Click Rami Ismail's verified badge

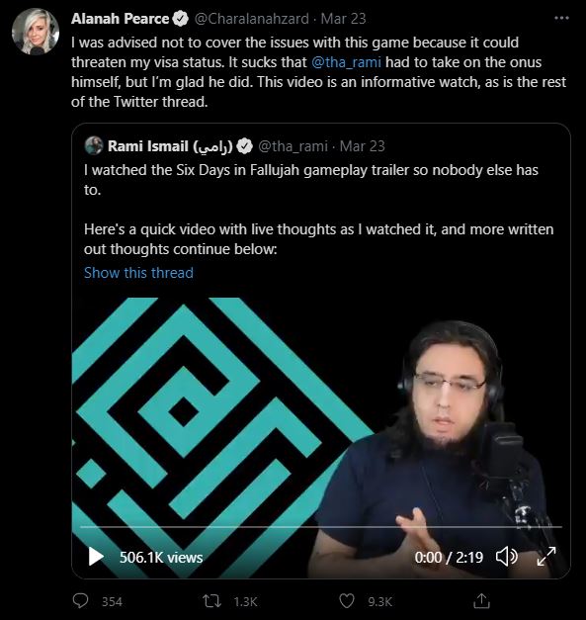(x=245, y=146)
